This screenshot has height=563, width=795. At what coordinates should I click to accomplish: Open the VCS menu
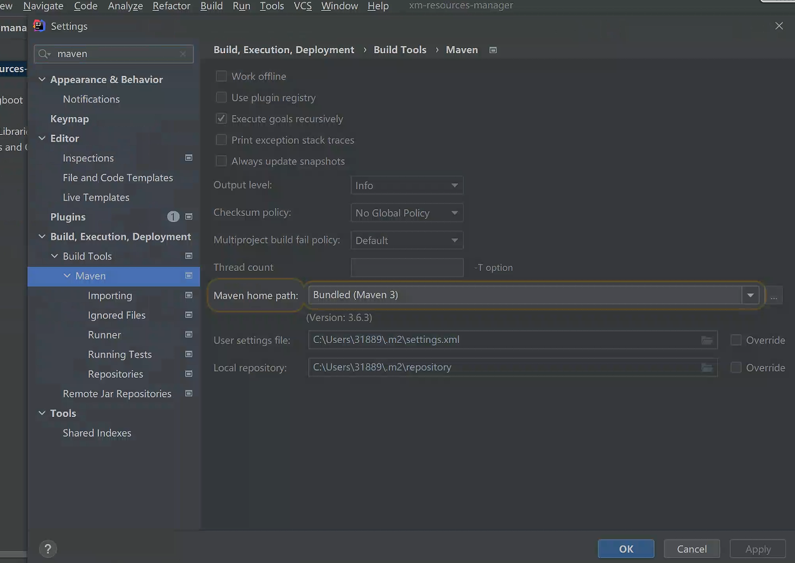(303, 6)
